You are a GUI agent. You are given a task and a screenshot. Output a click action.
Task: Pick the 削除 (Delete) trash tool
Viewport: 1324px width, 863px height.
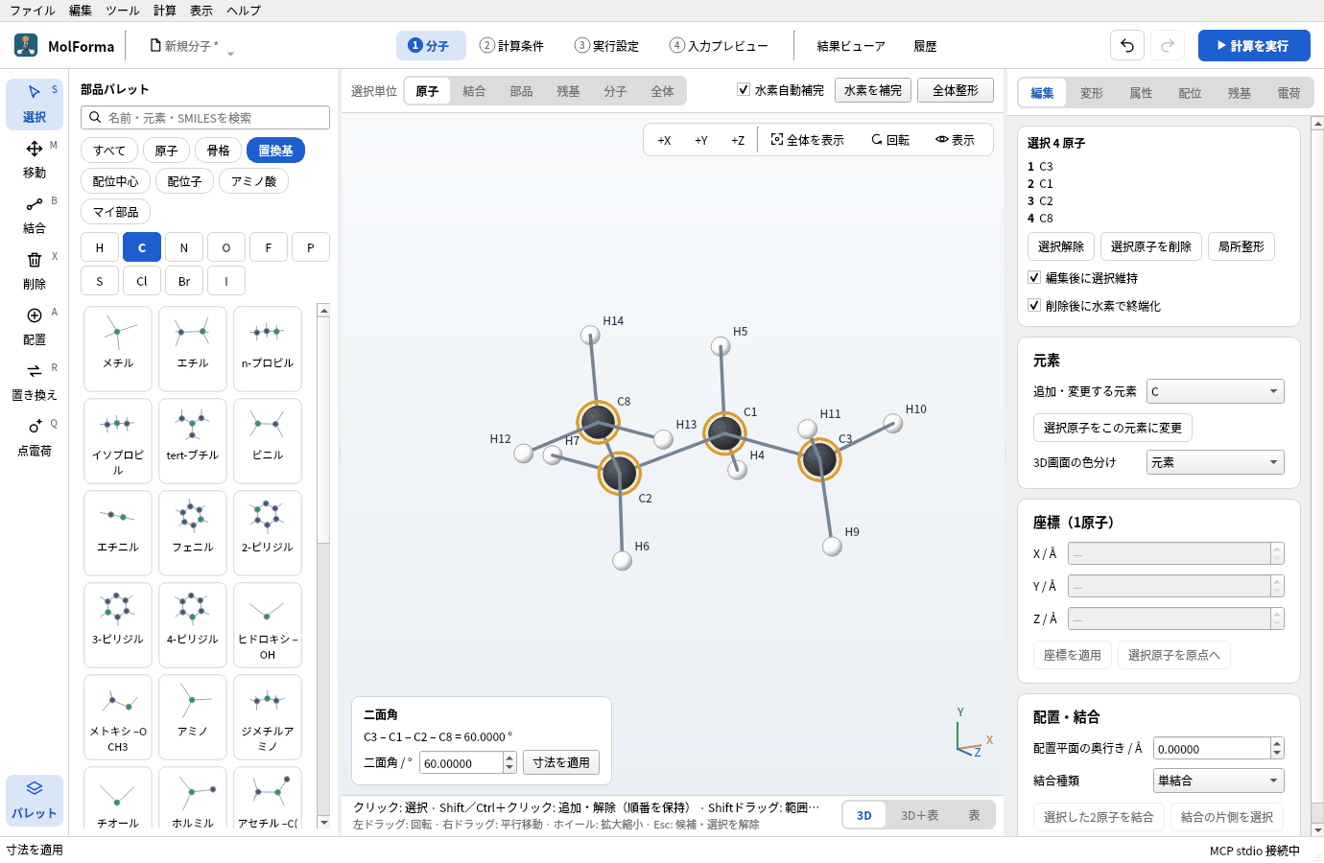pyautogui.click(x=35, y=270)
